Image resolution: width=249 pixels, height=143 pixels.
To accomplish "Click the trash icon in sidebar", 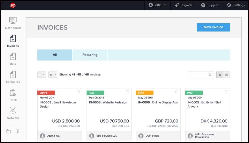I will pyautogui.click(x=17, y=131).
